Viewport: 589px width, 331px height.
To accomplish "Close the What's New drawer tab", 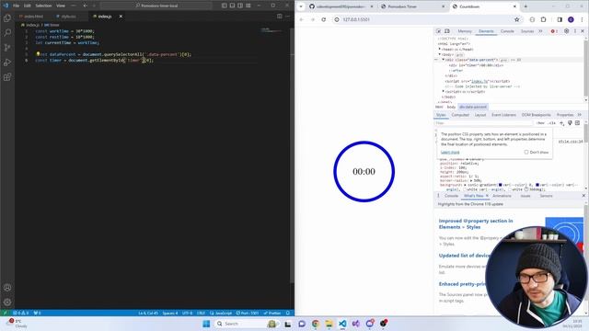I will [487, 196].
